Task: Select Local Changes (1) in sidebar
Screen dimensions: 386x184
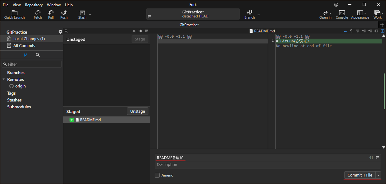Action: [29, 39]
